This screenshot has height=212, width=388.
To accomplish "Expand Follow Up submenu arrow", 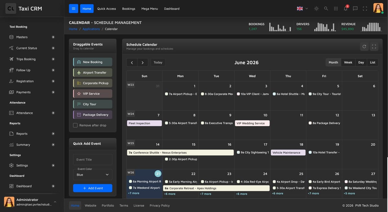I will coord(53,70).
